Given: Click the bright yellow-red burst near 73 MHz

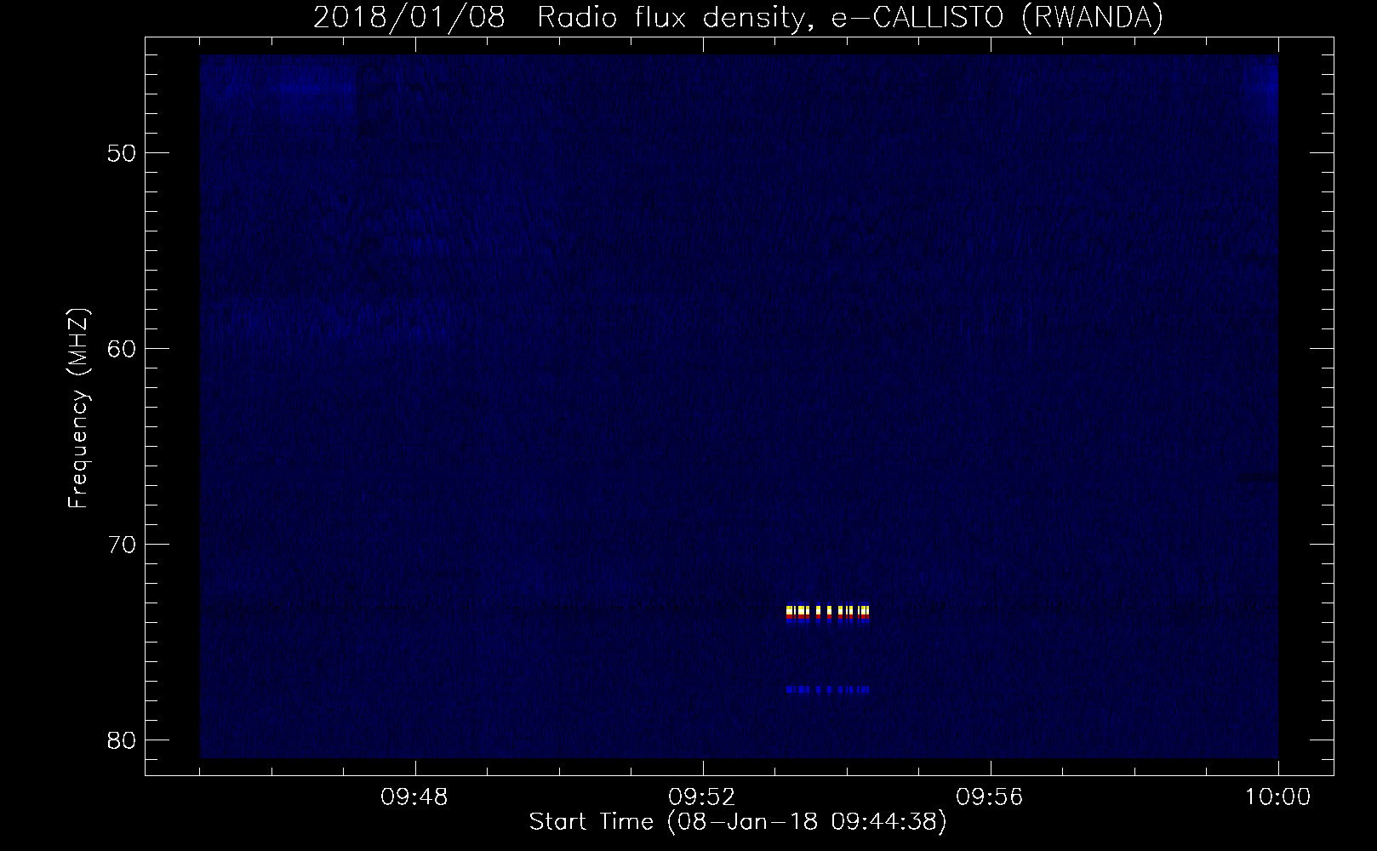Looking at the screenshot, I should coord(827,614).
